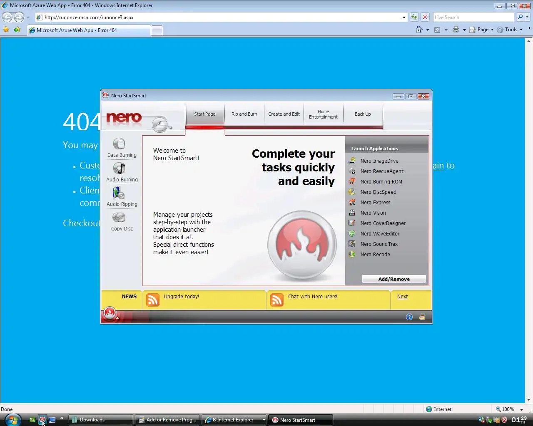Expand Nero StartSmart extended panel arrow
This screenshot has height=426, width=533.
point(118,318)
